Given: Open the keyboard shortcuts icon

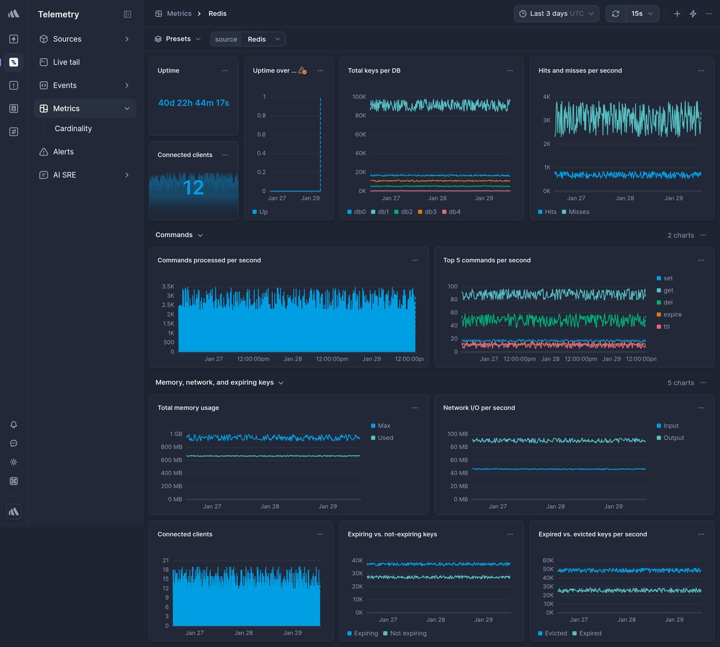Looking at the screenshot, I should pyautogui.click(x=14, y=481).
